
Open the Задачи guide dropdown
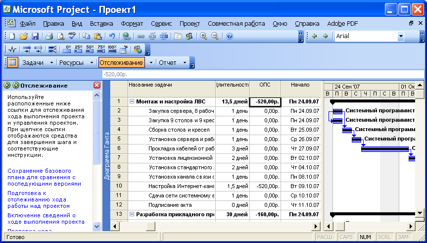pos(51,63)
